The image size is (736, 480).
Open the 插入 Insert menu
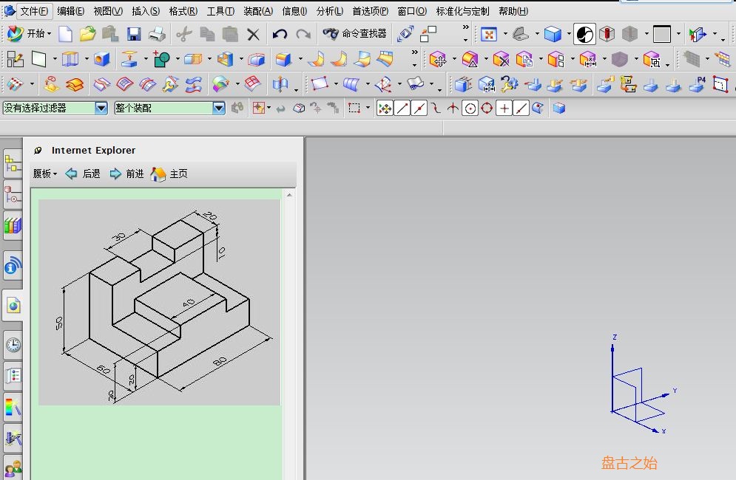pos(145,11)
